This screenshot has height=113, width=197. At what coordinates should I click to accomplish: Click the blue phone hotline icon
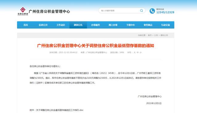tap(152, 11)
